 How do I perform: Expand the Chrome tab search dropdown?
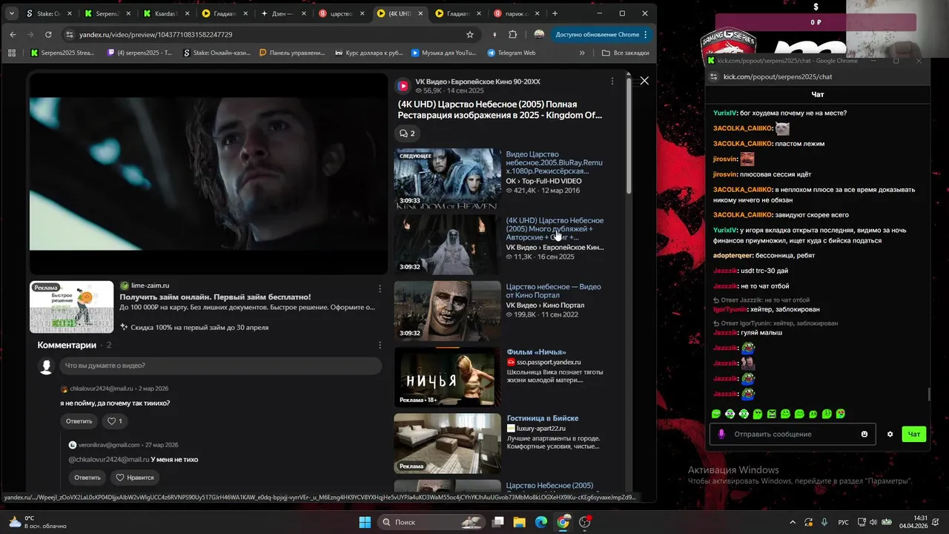tap(12, 13)
